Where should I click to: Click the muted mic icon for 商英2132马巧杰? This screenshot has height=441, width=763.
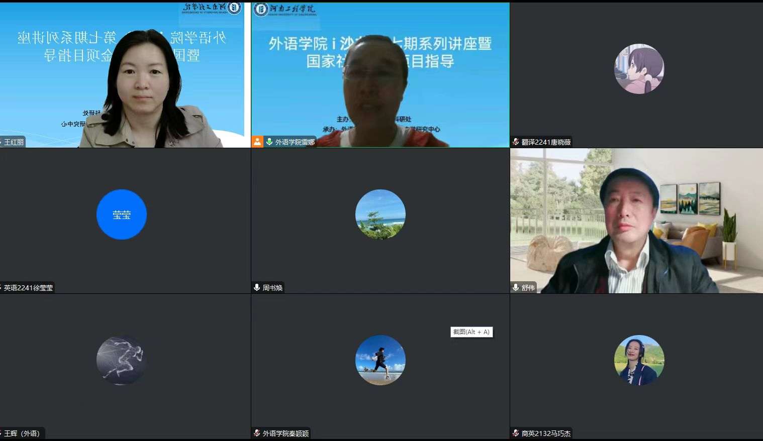pyautogui.click(x=516, y=433)
